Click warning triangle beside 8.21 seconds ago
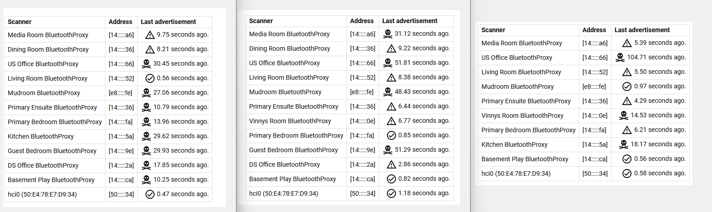Screen dimensions: 712x212 (150, 49)
